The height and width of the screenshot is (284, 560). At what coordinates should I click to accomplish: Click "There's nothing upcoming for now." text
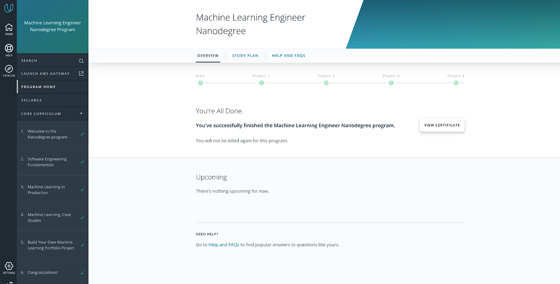[x=232, y=191]
